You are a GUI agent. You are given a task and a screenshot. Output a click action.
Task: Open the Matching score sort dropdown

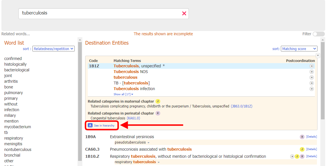point(299,49)
